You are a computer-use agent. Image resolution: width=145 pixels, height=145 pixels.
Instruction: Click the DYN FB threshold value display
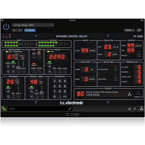(x=137, y=82)
